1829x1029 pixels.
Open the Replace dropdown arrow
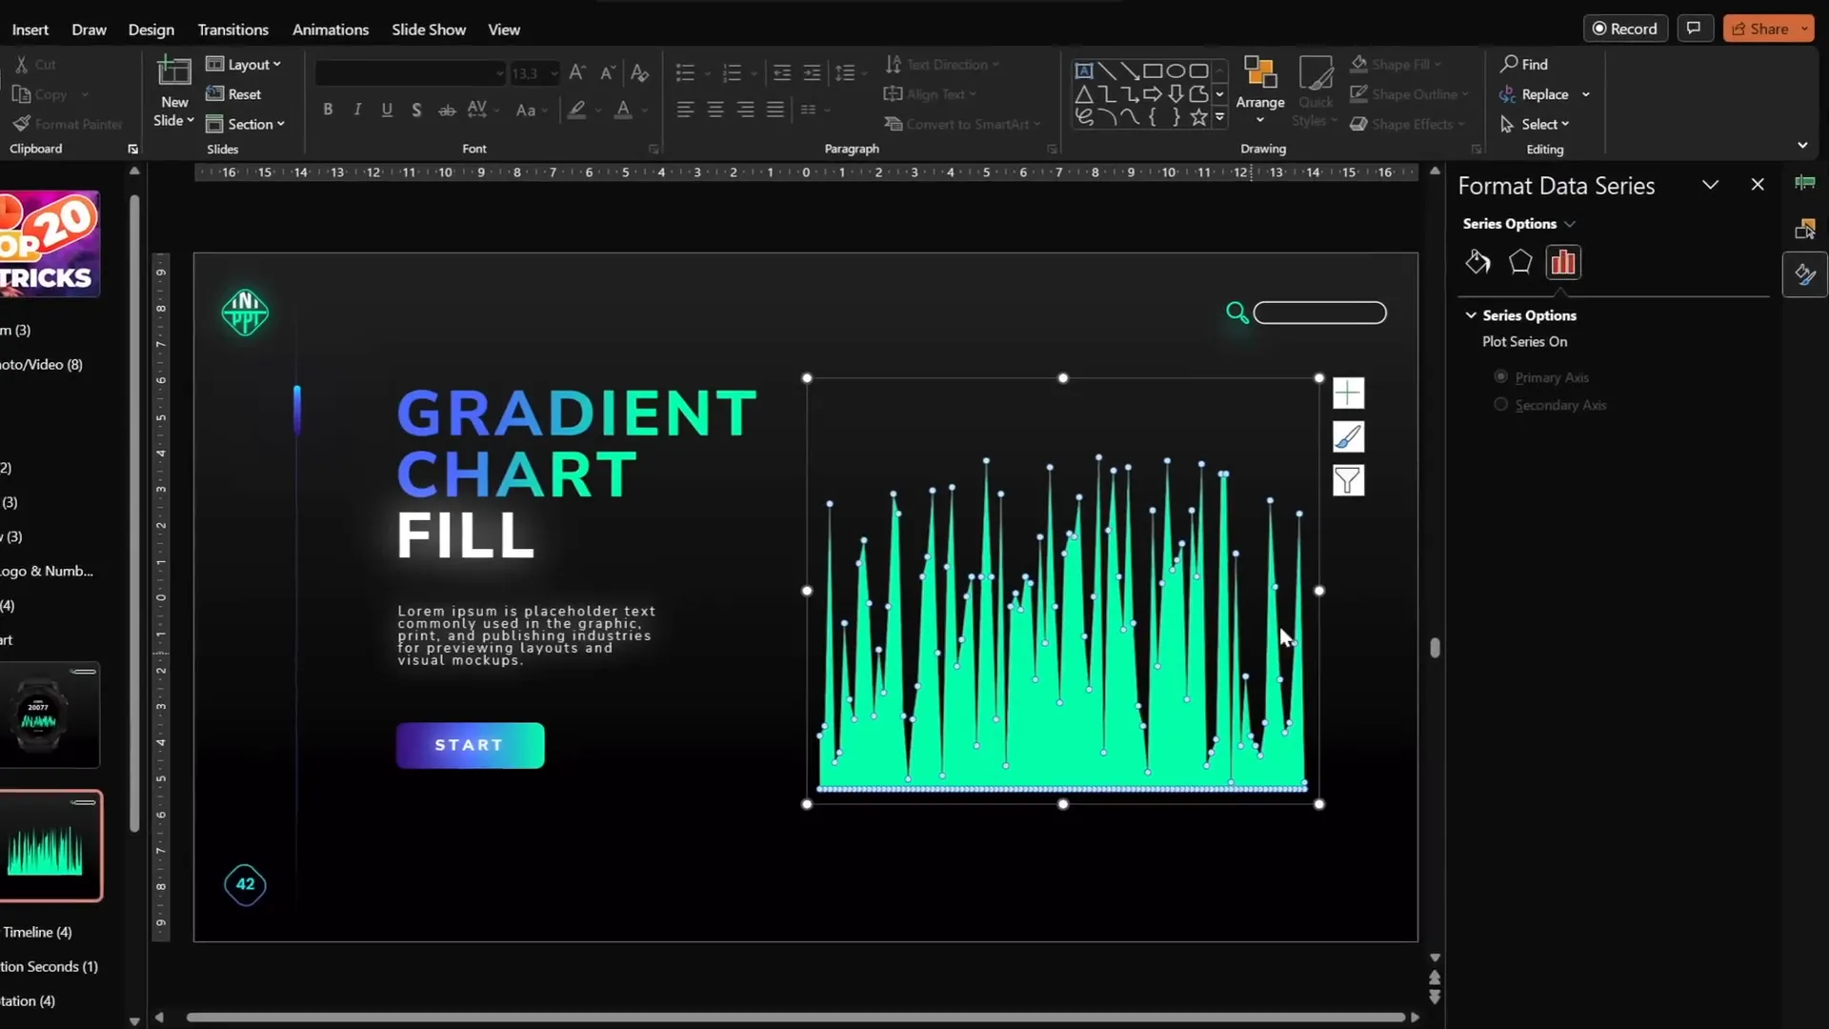[1586, 94]
